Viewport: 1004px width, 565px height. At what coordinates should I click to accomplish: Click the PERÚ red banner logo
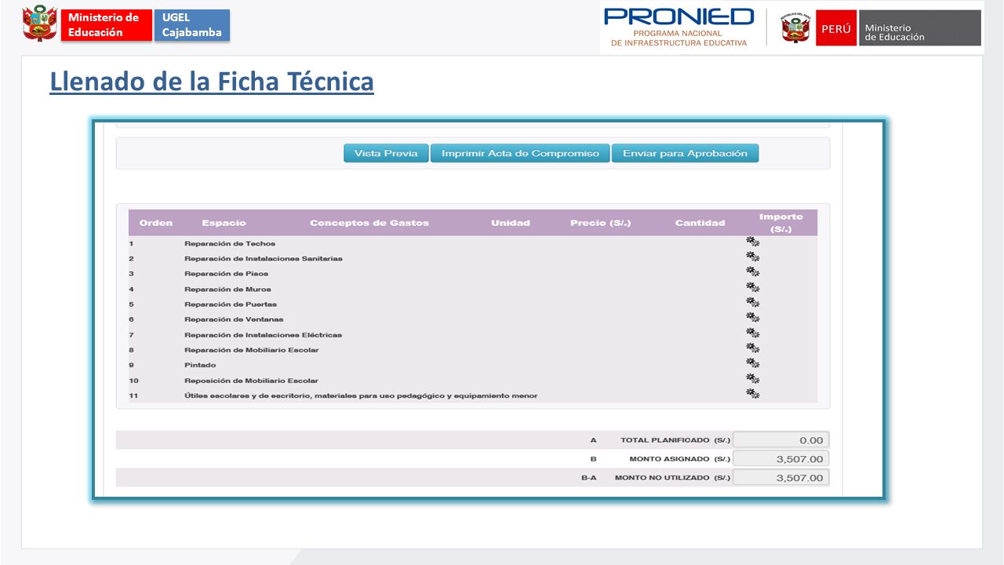click(836, 28)
